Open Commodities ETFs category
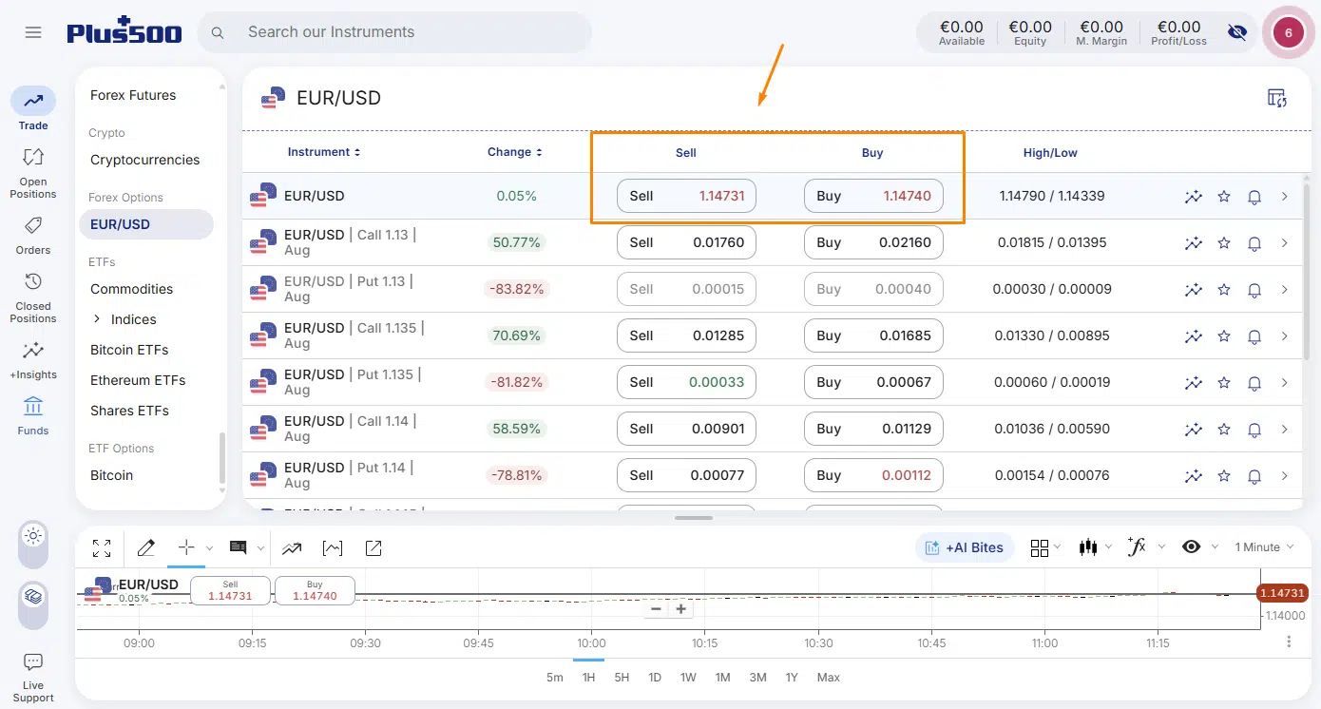 [x=131, y=289]
